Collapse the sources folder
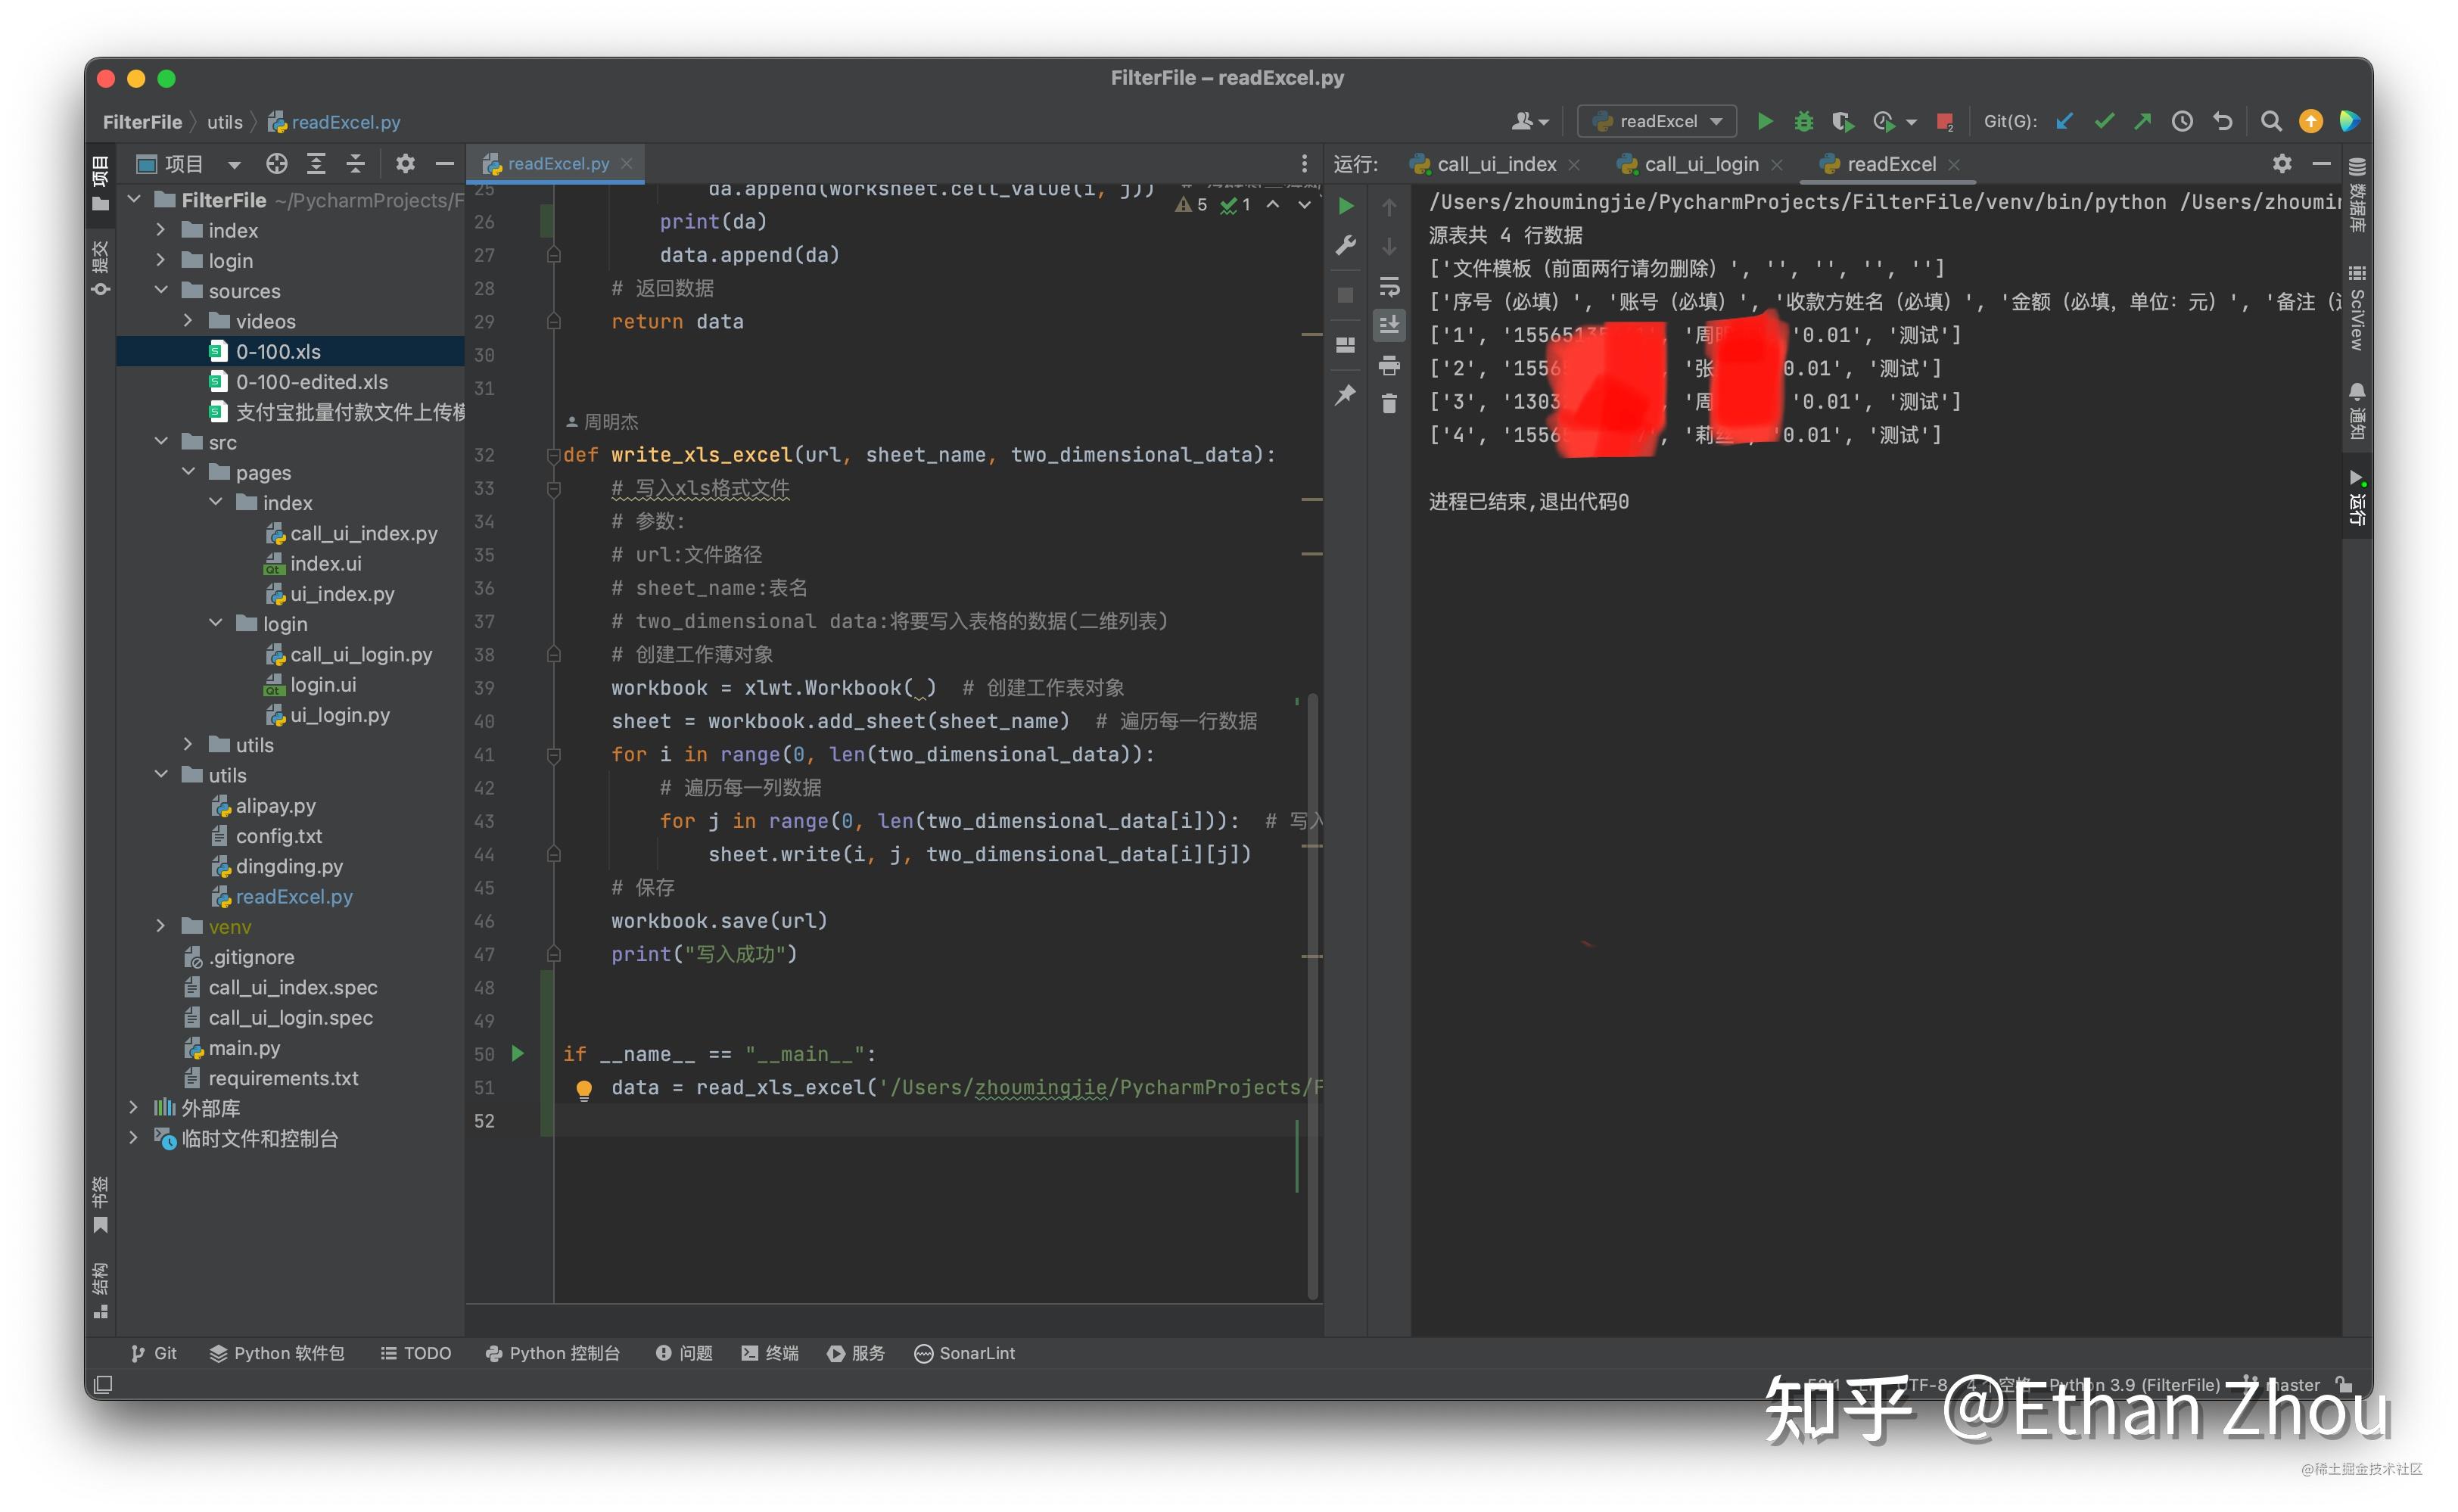 161,290
